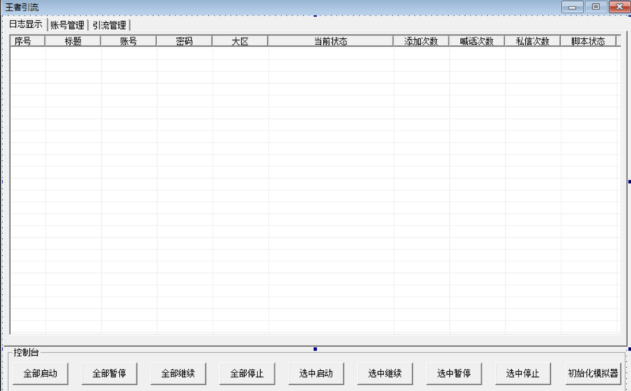Click 初始化模拟器 to initialize the emulator

pos(593,373)
